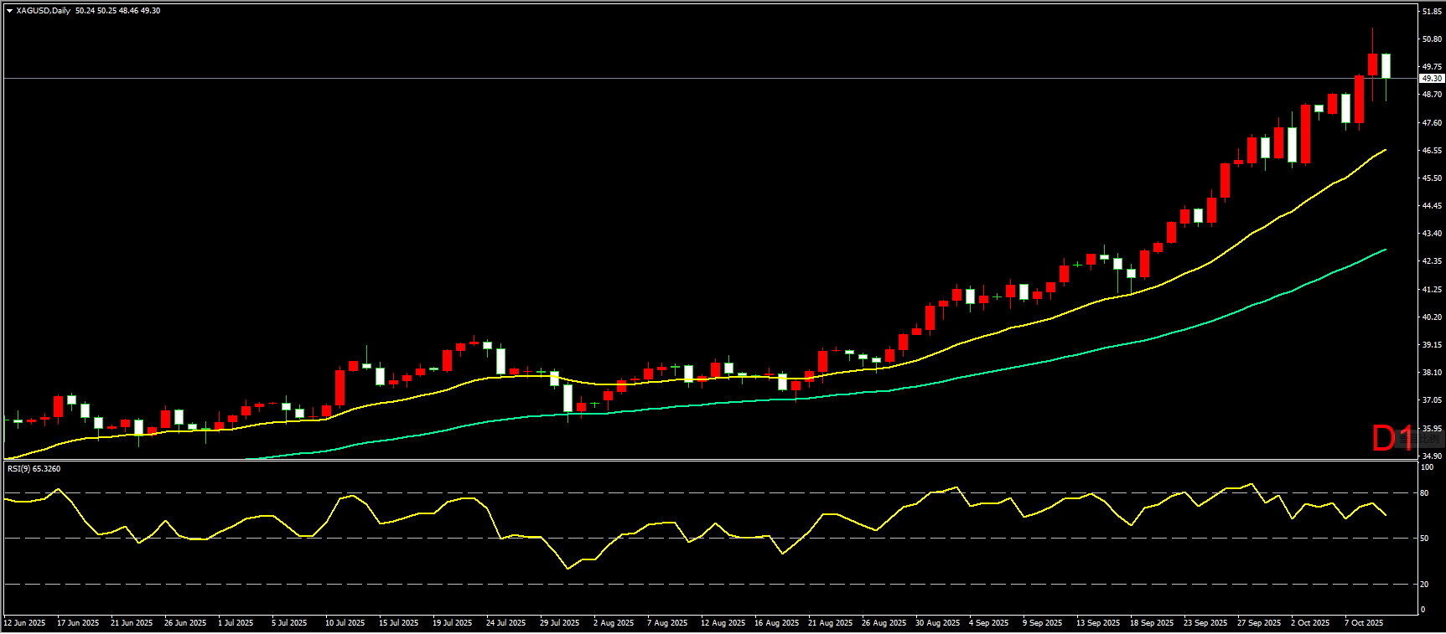This screenshot has height=634, width=1446.
Task: Click the 18 Sep 2025 date label
Action: [x=1151, y=623]
